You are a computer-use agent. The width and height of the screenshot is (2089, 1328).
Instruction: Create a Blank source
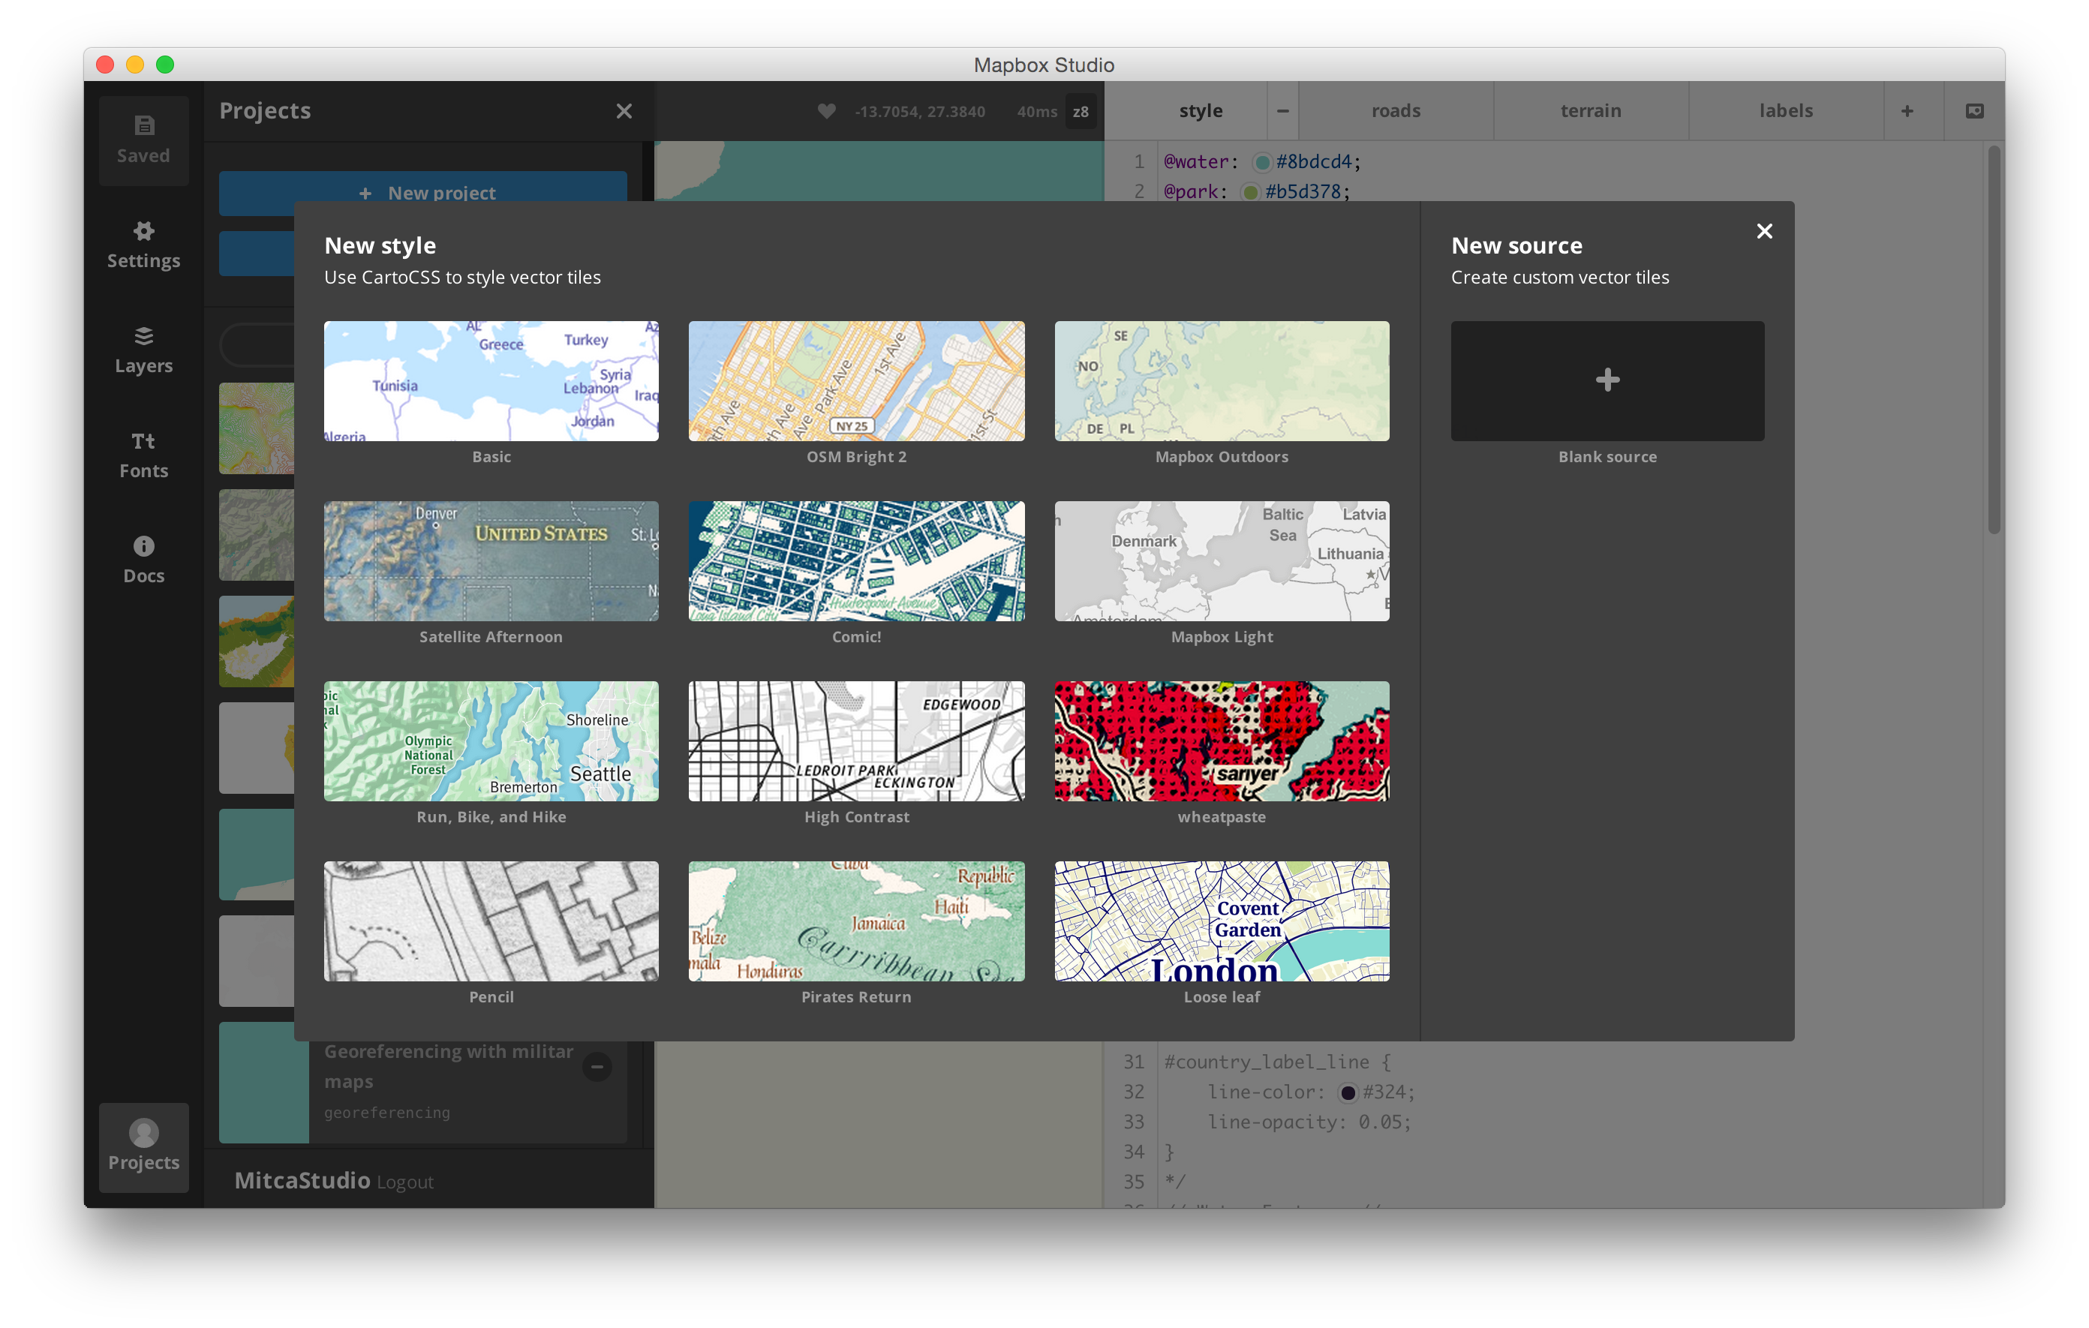tap(1607, 381)
